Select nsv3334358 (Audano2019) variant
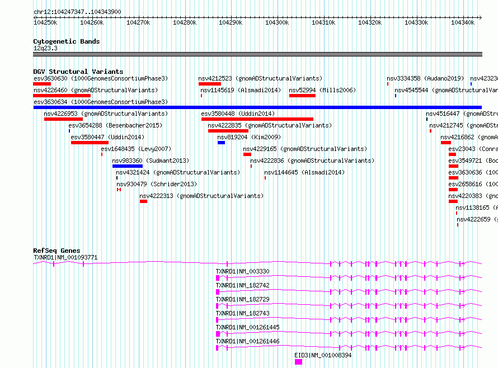 (x=425, y=78)
